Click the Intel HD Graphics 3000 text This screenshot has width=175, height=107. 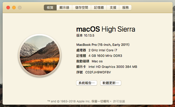point(113,67)
